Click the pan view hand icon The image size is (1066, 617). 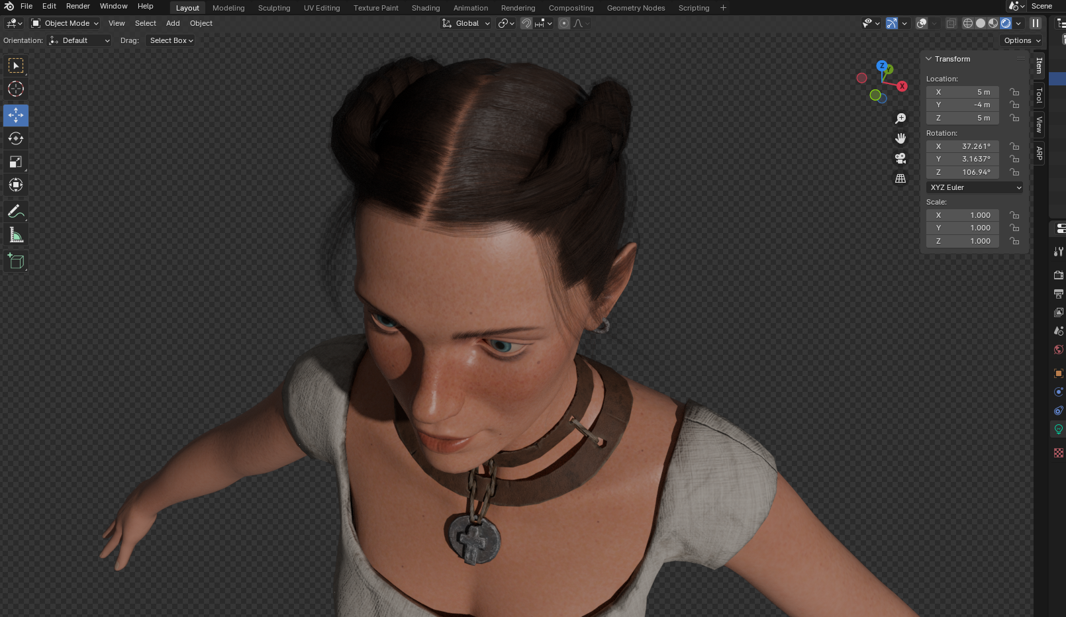(x=900, y=138)
